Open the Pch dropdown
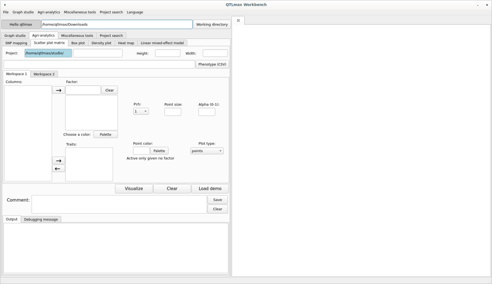Screen dimensions: 492x284 (x=141, y=111)
